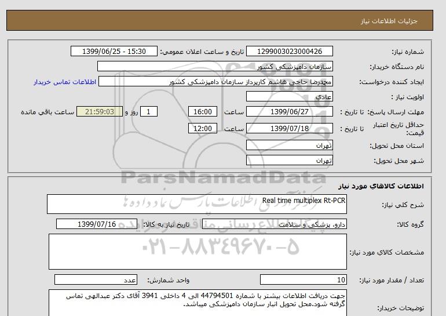Click the اطلاعات کالاهای مورد نیاز section heading
446x316 pixels.
pyautogui.click(x=381, y=186)
